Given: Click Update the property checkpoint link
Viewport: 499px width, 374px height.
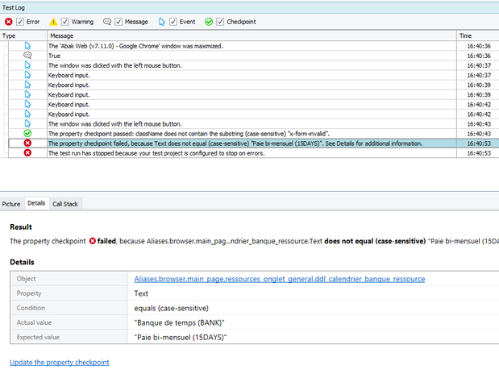Looking at the screenshot, I should [x=59, y=363].
